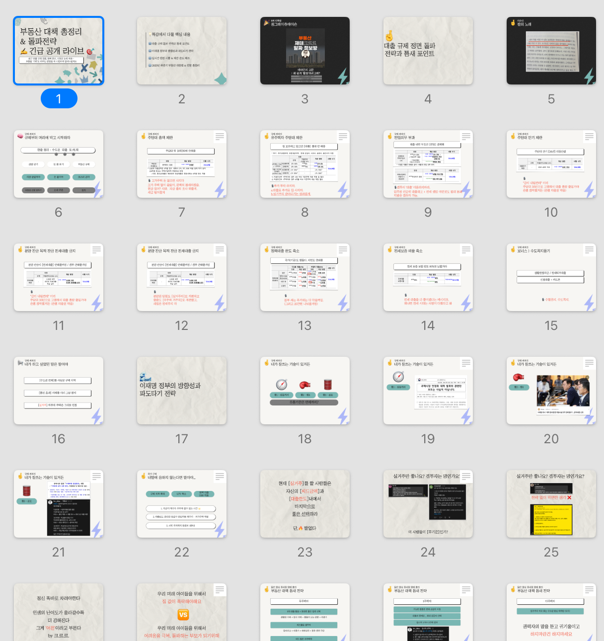Select slide 17 with the wave emoji
Viewport: 604px width, 641px height.
[182, 391]
